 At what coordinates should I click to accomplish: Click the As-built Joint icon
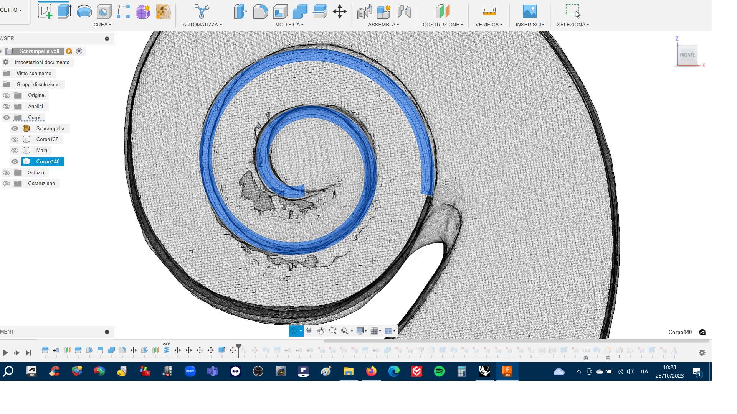pyautogui.click(x=404, y=11)
